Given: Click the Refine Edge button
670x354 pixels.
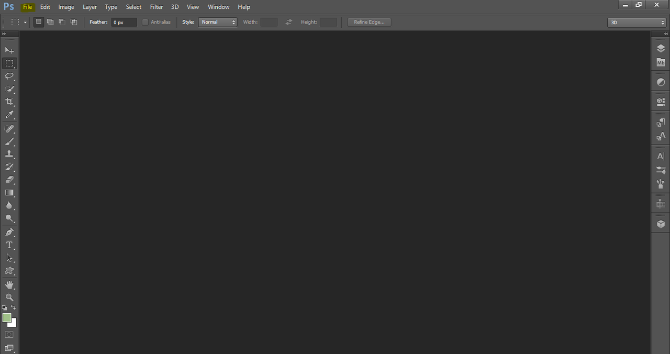Looking at the screenshot, I should tap(369, 22).
